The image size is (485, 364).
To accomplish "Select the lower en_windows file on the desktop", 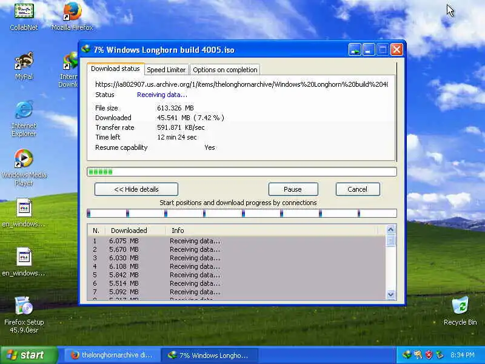I will pos(24,262).
